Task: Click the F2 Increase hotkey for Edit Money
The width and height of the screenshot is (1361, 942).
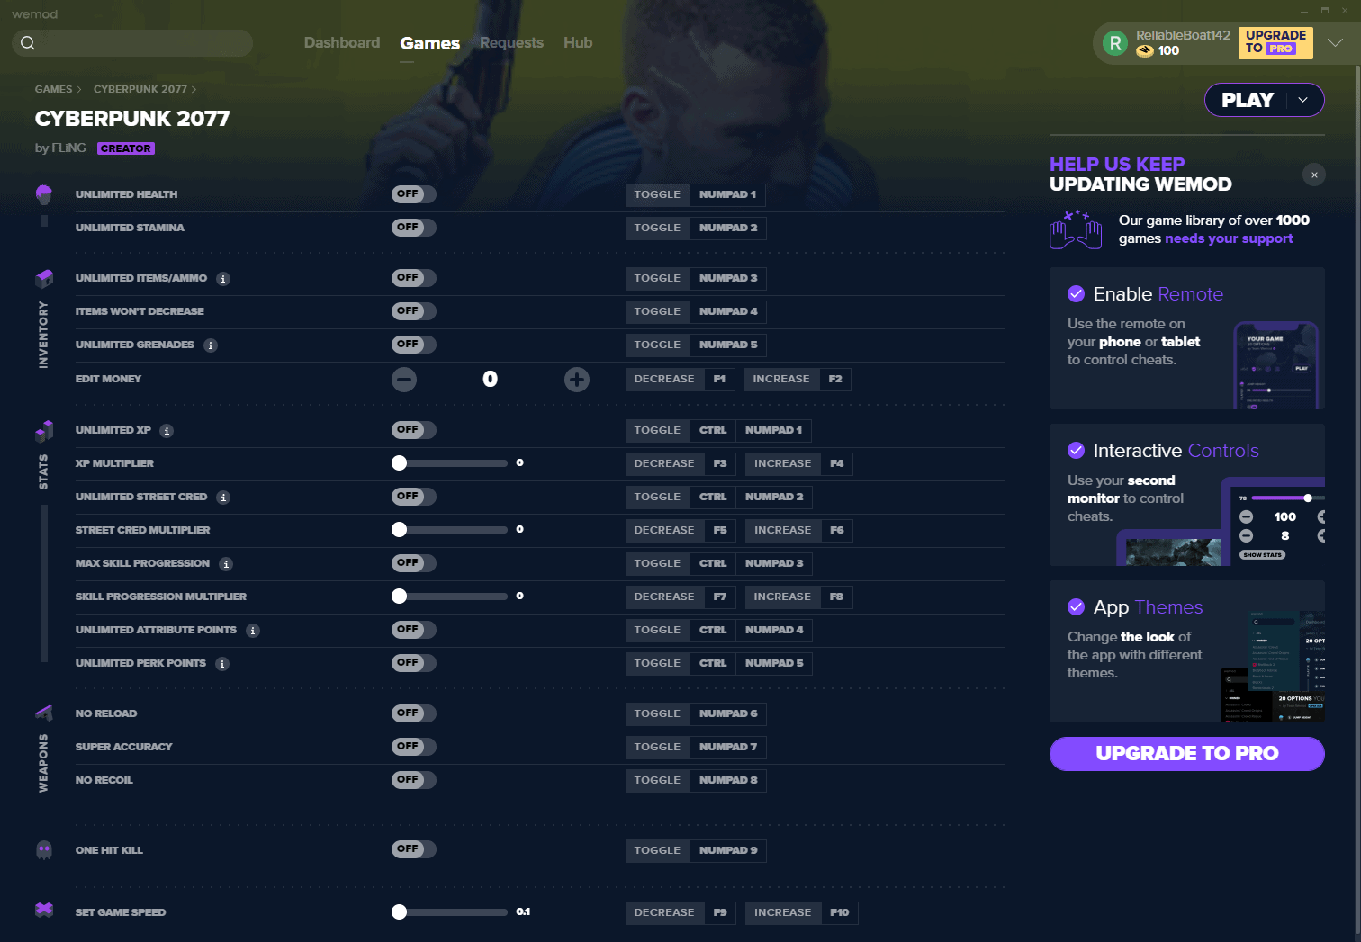Action: [835, 380]
